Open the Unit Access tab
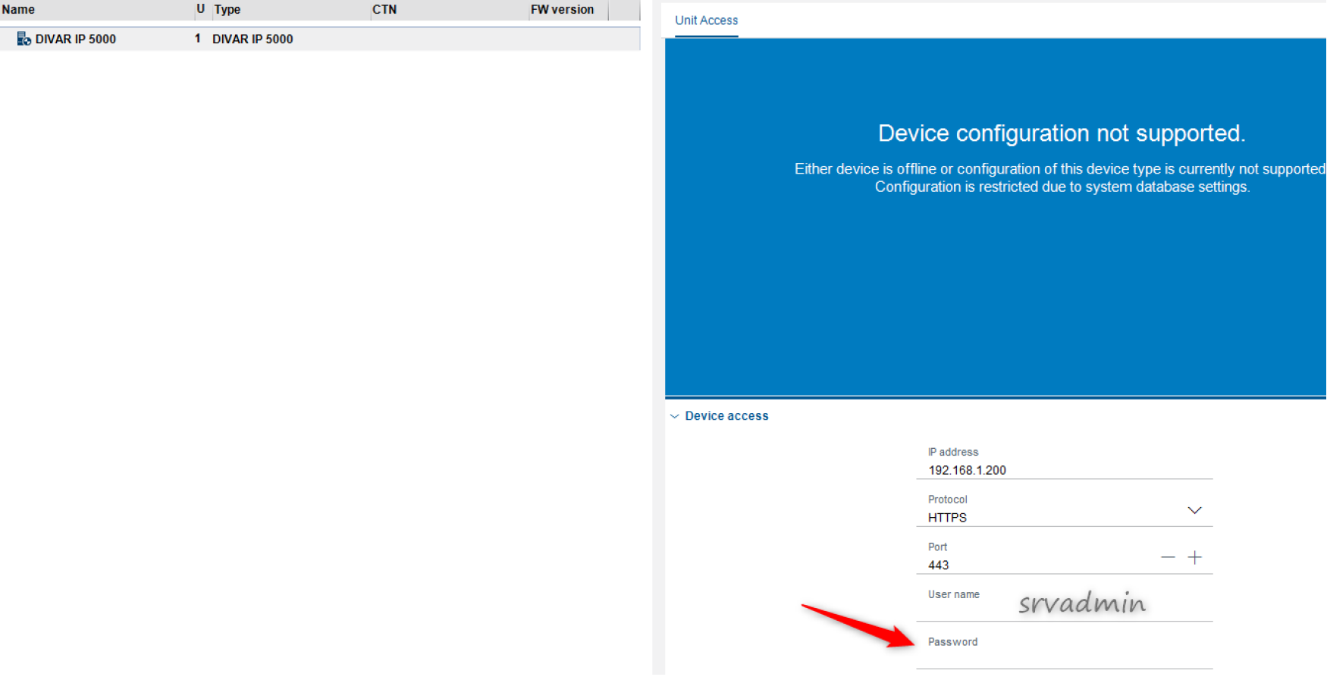Viewport: 1327px width, 680px height. (x=706, y=20)
